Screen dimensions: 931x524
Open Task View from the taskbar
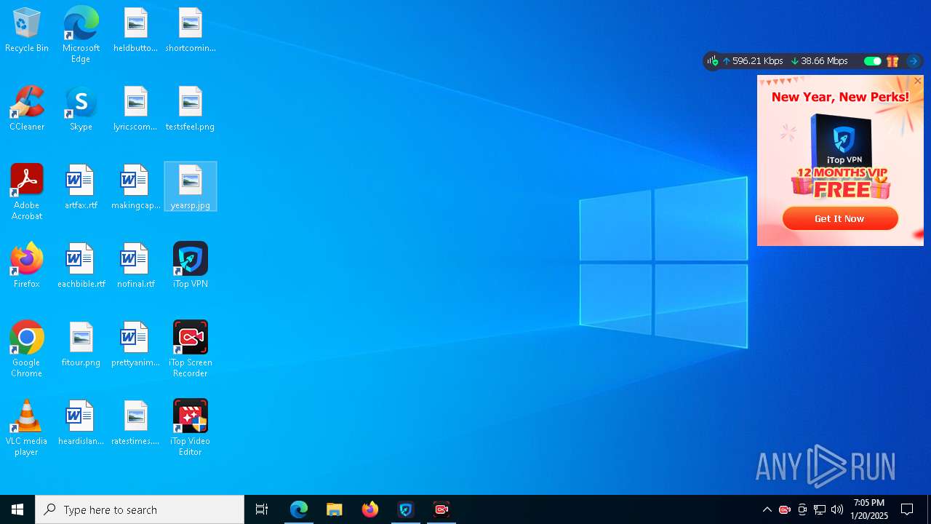click(x=262, y=509)
